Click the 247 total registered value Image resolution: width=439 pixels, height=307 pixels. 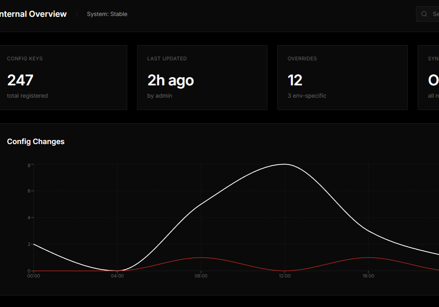(20, 80)
